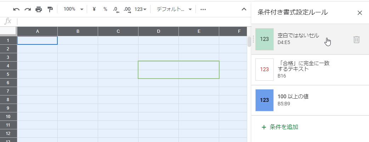Decrease decimal places button
The width and height of the screenshot is (369, 142).
[116, 10]
